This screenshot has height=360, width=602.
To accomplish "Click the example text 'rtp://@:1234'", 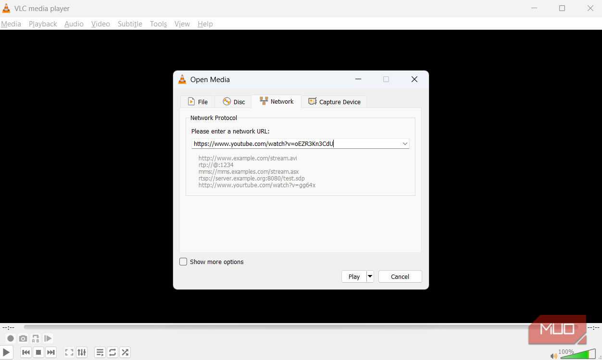I will pos(216,165).
